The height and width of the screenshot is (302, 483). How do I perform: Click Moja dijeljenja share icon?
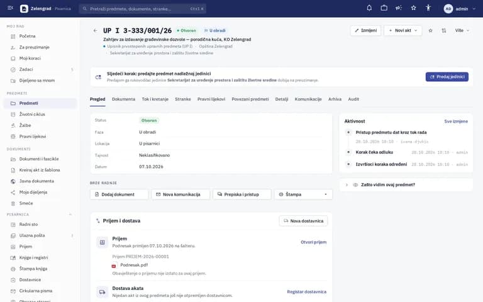(13, 193)
